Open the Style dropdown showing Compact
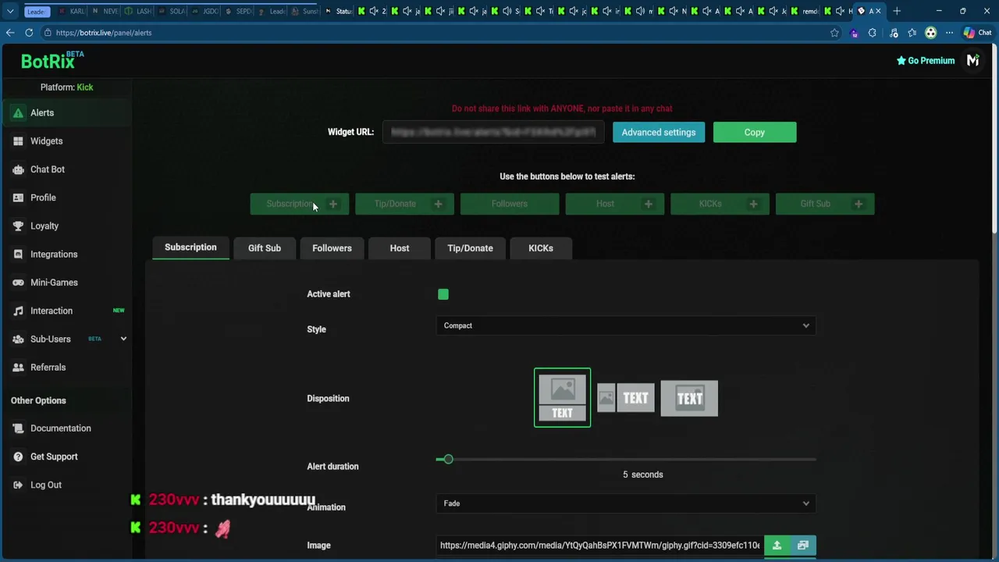 tap(626, 325)
